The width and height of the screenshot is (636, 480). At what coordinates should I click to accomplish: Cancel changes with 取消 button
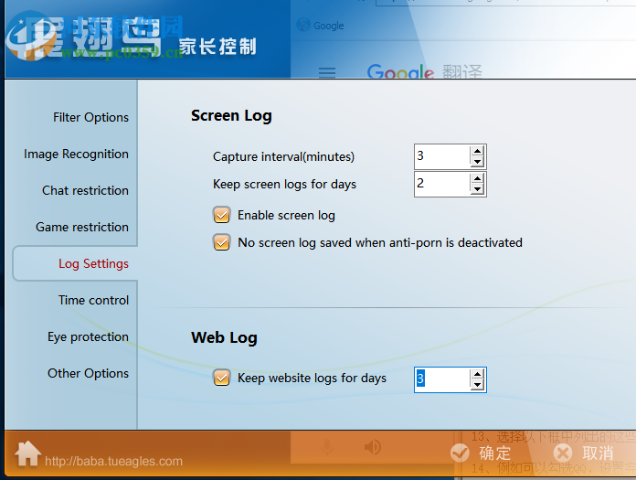tap(584, 453)
